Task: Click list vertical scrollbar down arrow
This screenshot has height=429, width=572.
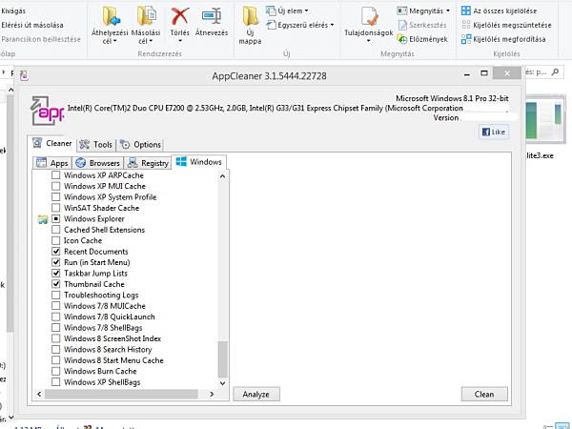Action: [x=222, y=383]
